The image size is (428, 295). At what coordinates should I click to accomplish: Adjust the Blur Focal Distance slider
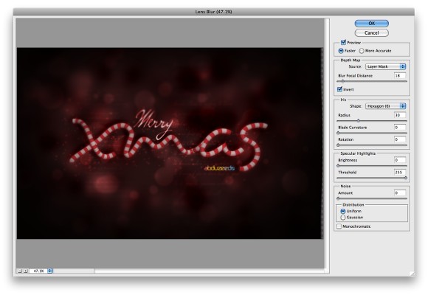[343, 81]
